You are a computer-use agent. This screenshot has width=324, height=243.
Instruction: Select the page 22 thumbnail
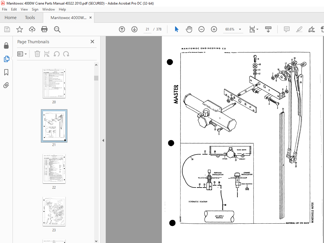click(54, 168)
